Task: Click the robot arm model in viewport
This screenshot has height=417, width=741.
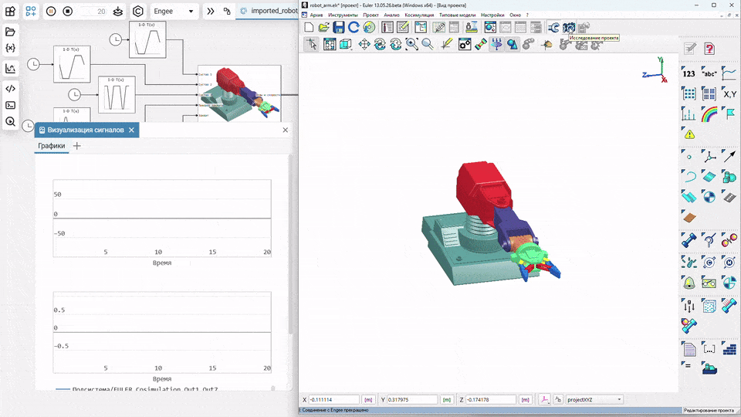Action: [491, 224]
